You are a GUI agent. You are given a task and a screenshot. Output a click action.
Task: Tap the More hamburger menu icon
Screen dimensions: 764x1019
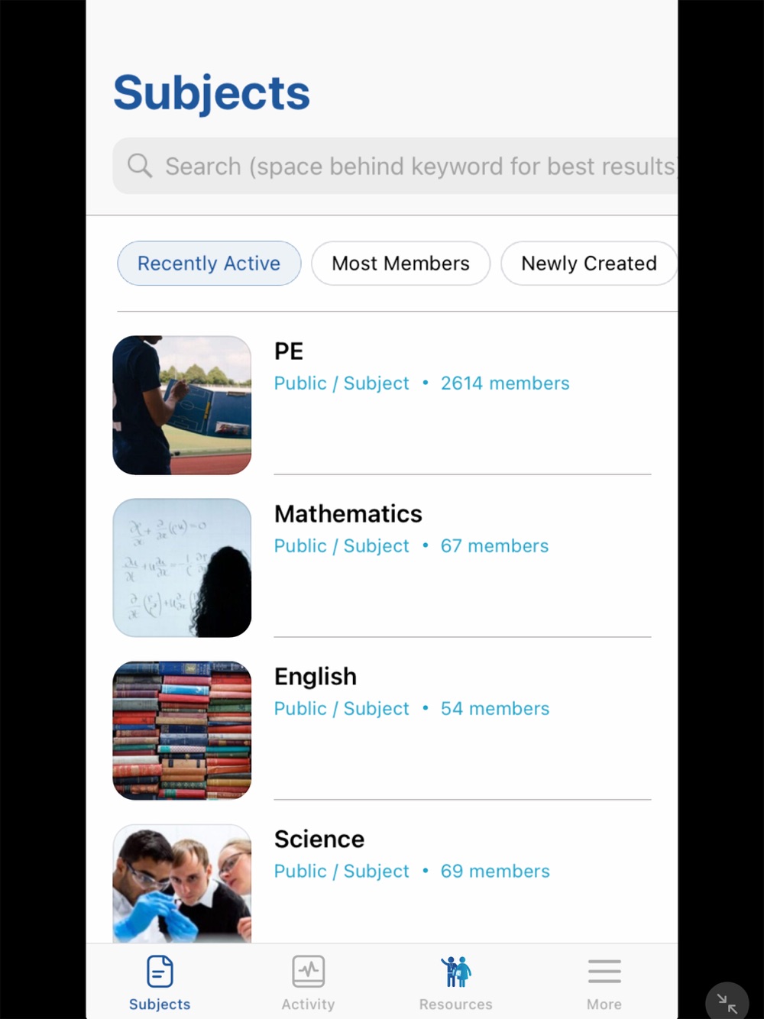tap(604, 972)
